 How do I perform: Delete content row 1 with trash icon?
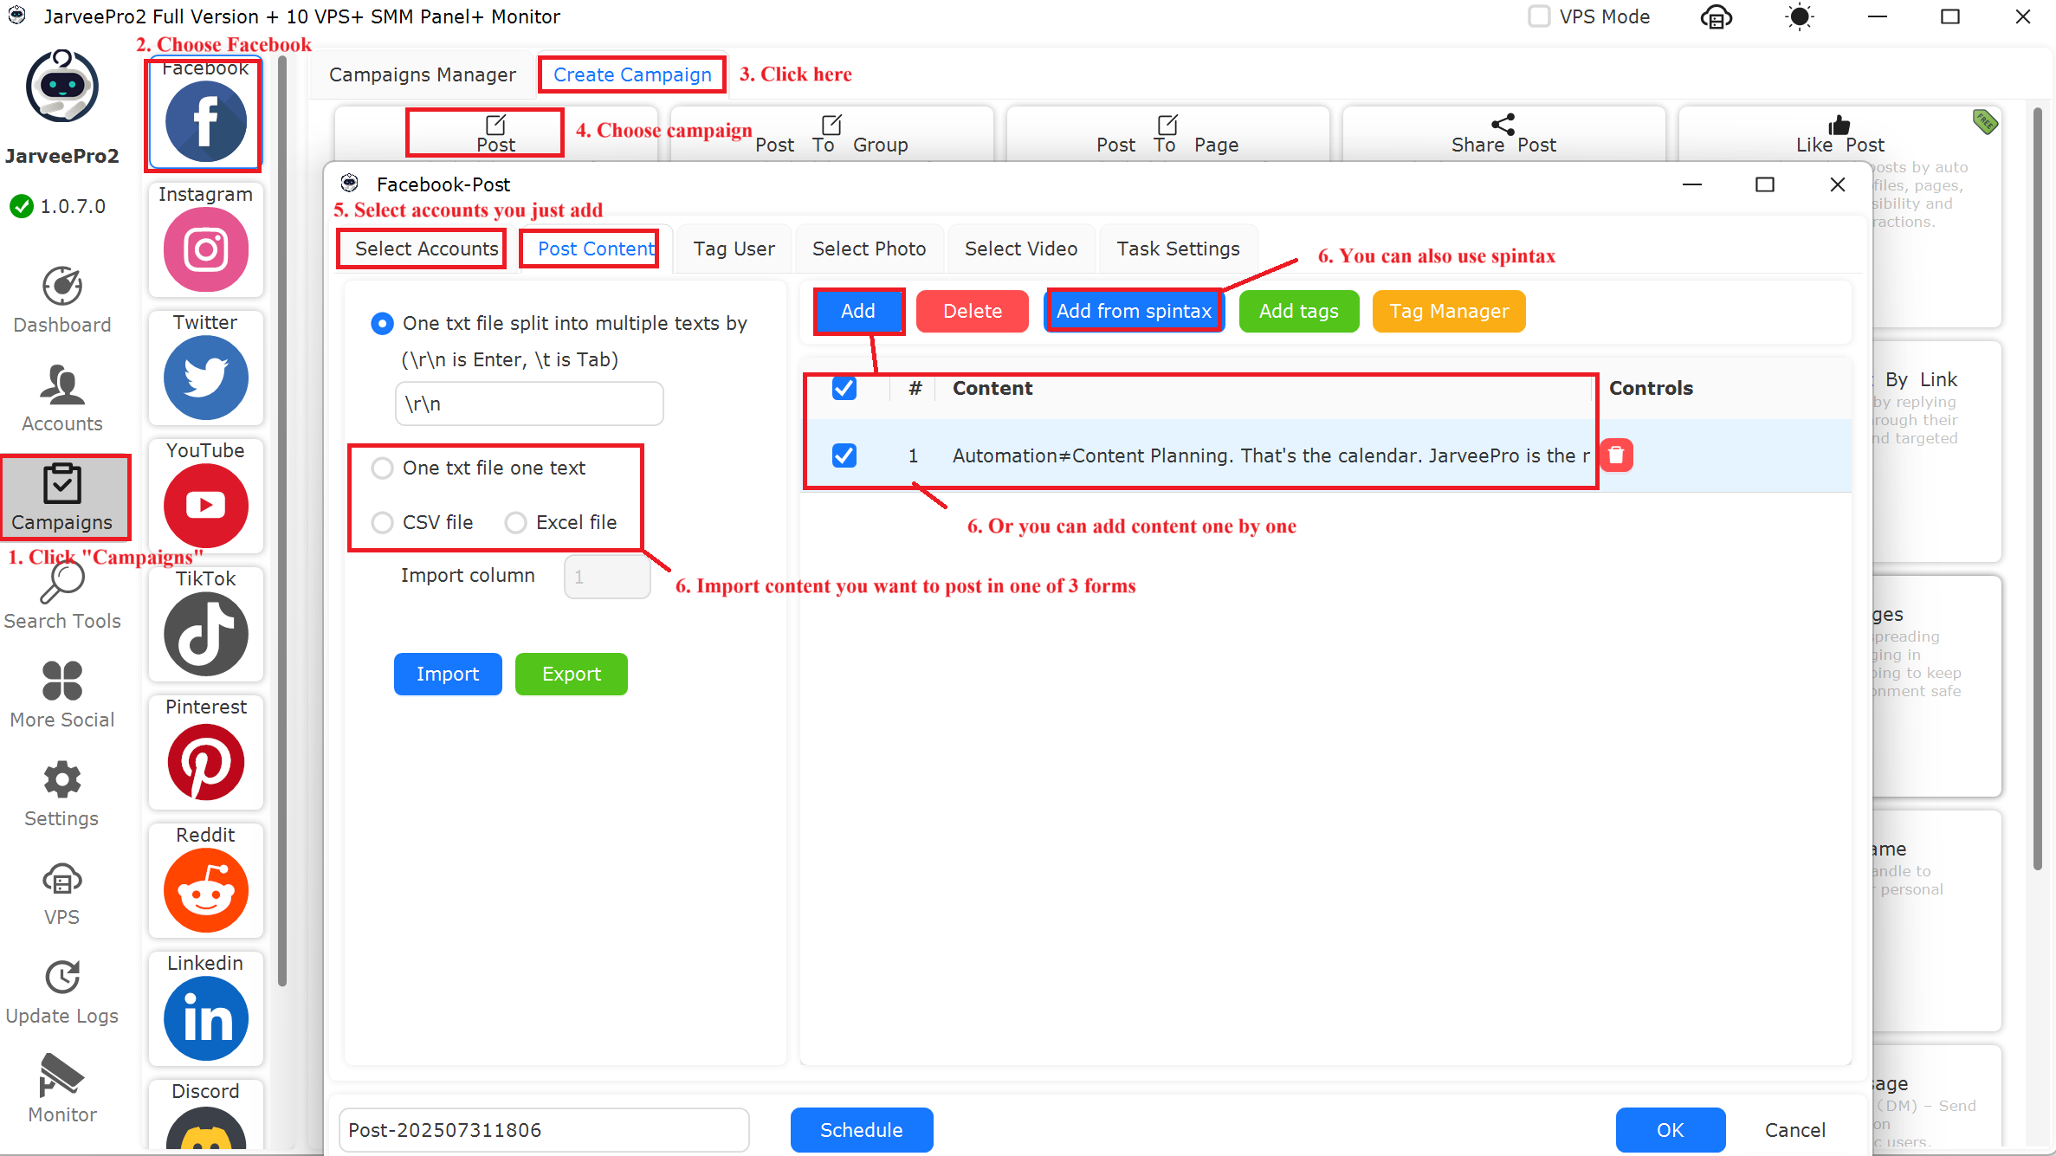[x=1616, y=455]
